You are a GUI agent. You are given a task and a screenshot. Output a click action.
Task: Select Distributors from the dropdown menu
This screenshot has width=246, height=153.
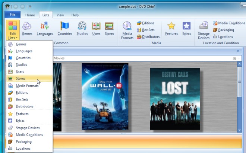(x=29, y=106)
